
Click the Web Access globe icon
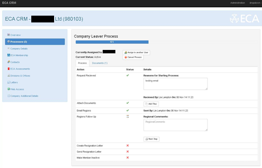[x=8, y=89]
